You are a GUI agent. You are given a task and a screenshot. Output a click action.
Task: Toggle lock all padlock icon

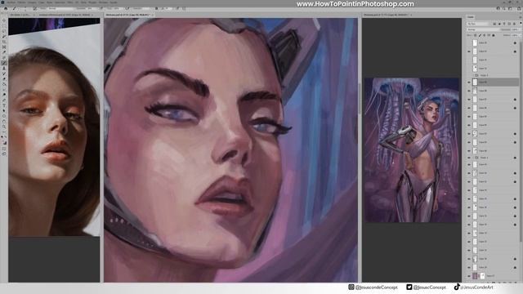coord(494,35)
